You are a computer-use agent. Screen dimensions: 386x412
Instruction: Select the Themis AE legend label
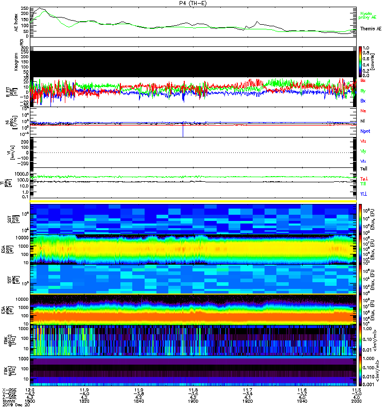click(371, 29)
